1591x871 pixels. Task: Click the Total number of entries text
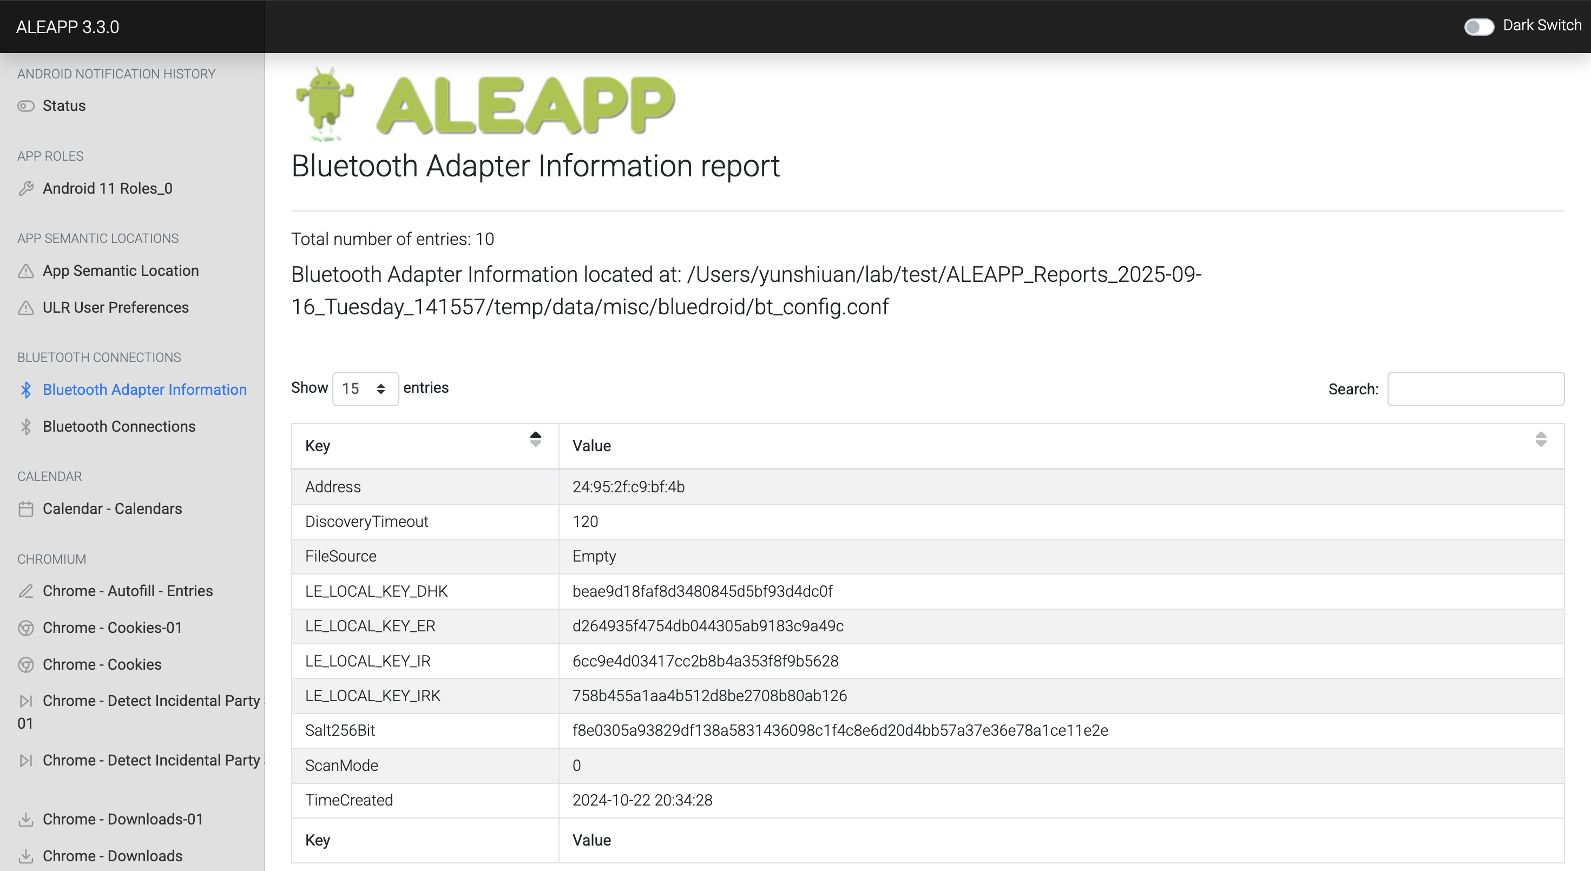coord(392,239)
